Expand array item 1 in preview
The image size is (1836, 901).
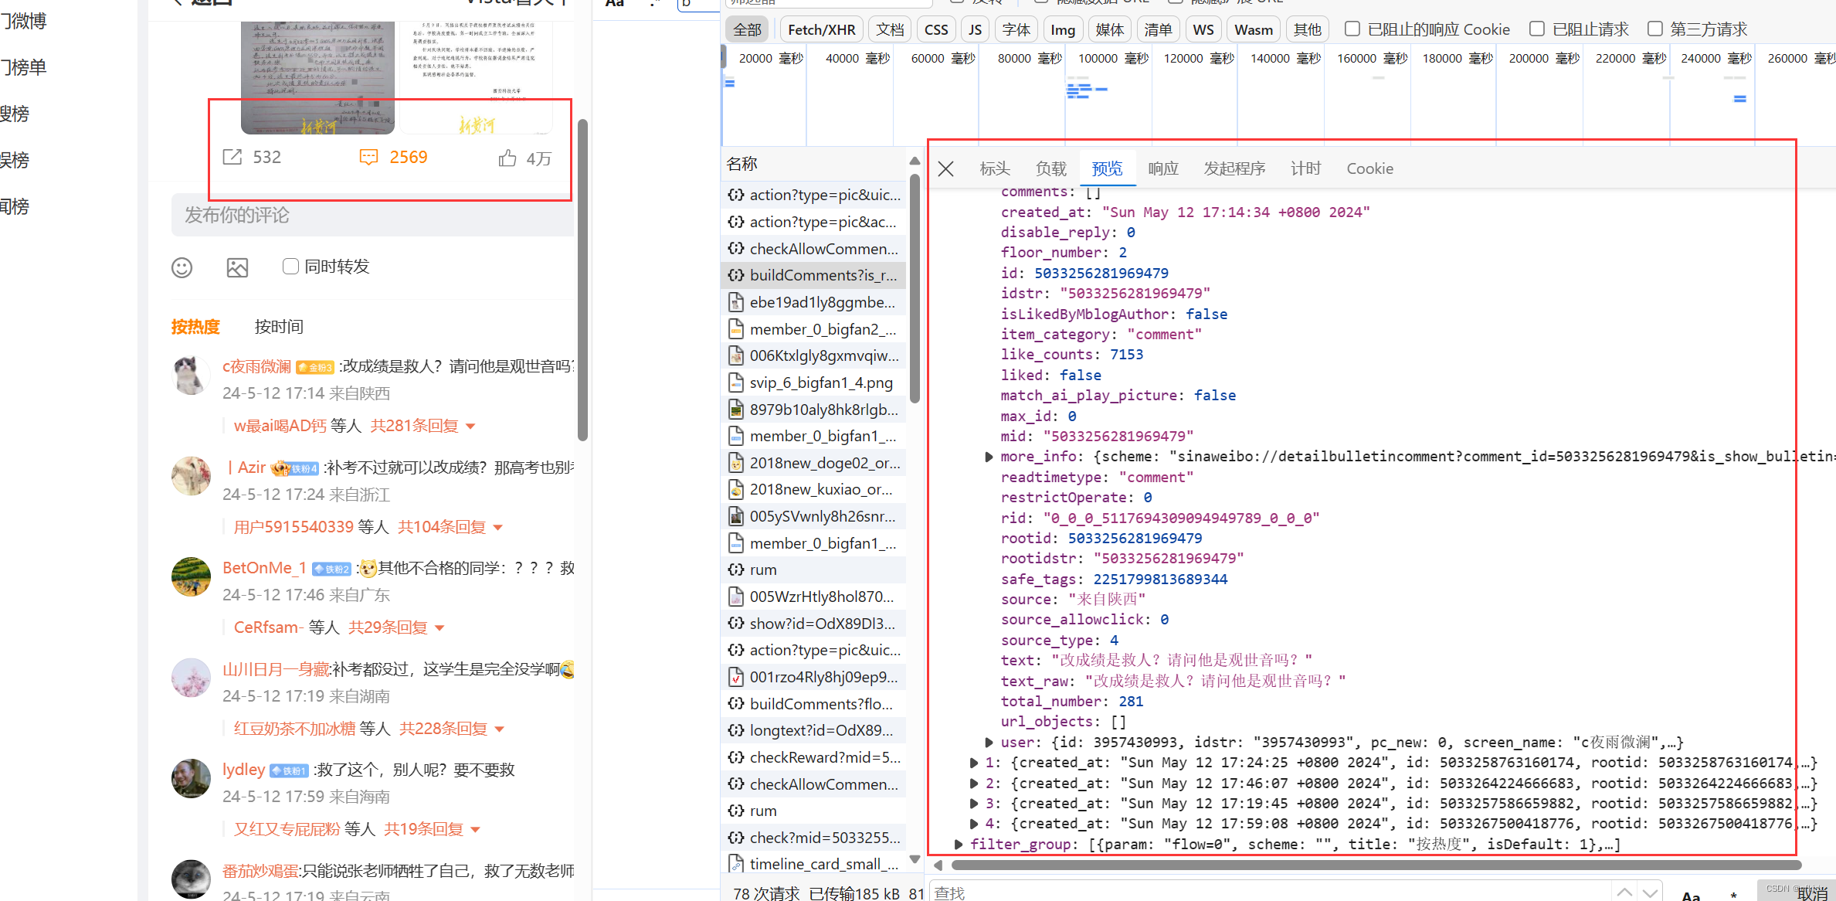(974, 763)
